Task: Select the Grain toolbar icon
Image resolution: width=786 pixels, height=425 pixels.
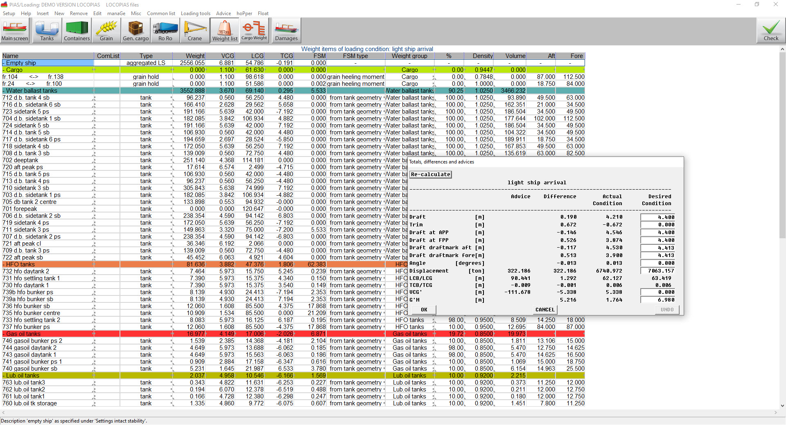Action: [x=106, y=31]
